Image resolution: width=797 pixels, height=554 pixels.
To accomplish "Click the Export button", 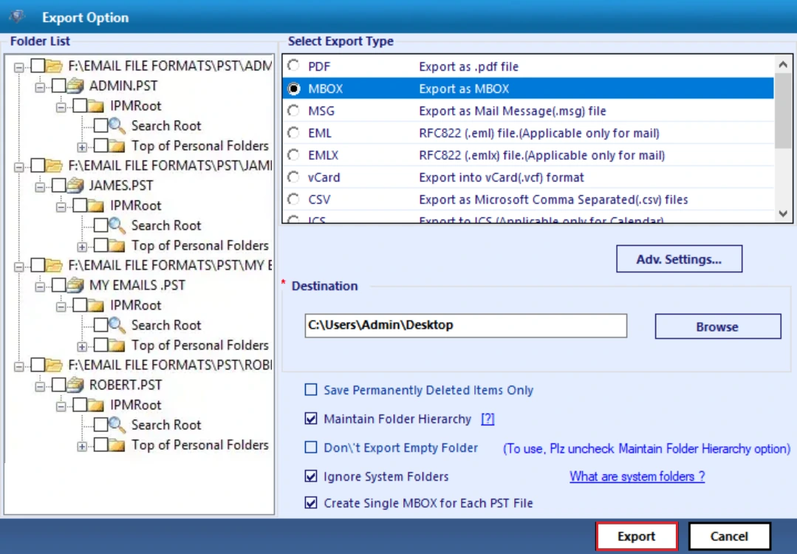I will pyautogui.click(x=637, y=536).
